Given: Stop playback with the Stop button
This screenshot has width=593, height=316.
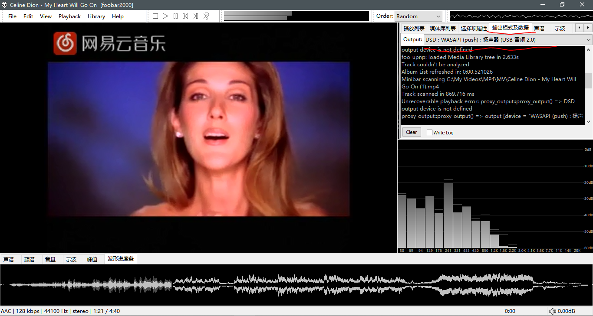Looking at the screenshot, I should pyautogui.click(x=155, y=16).
